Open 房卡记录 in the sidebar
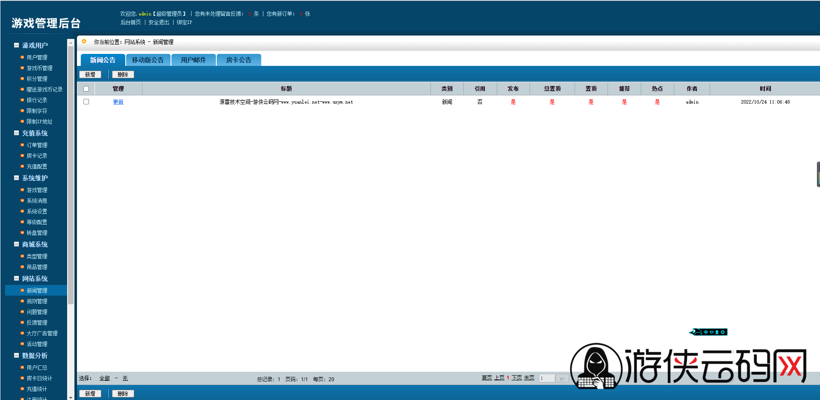This screenshot has width=820, height=400. coord(37,156)
